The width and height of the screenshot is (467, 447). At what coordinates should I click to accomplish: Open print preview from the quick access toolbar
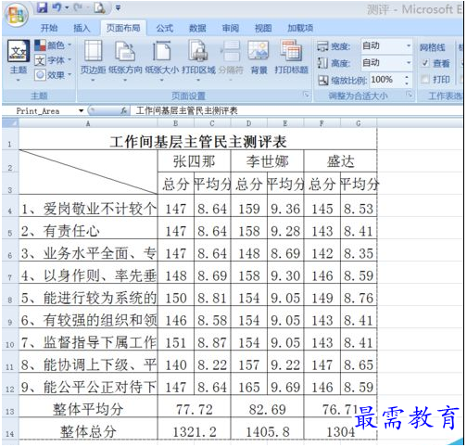(x=99, y=7)
